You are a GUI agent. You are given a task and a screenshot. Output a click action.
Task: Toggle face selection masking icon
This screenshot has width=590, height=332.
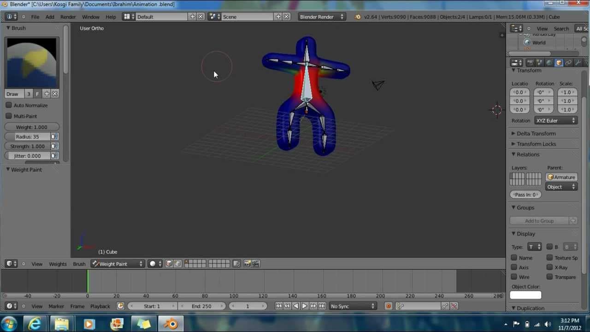(x=169, y=264)
